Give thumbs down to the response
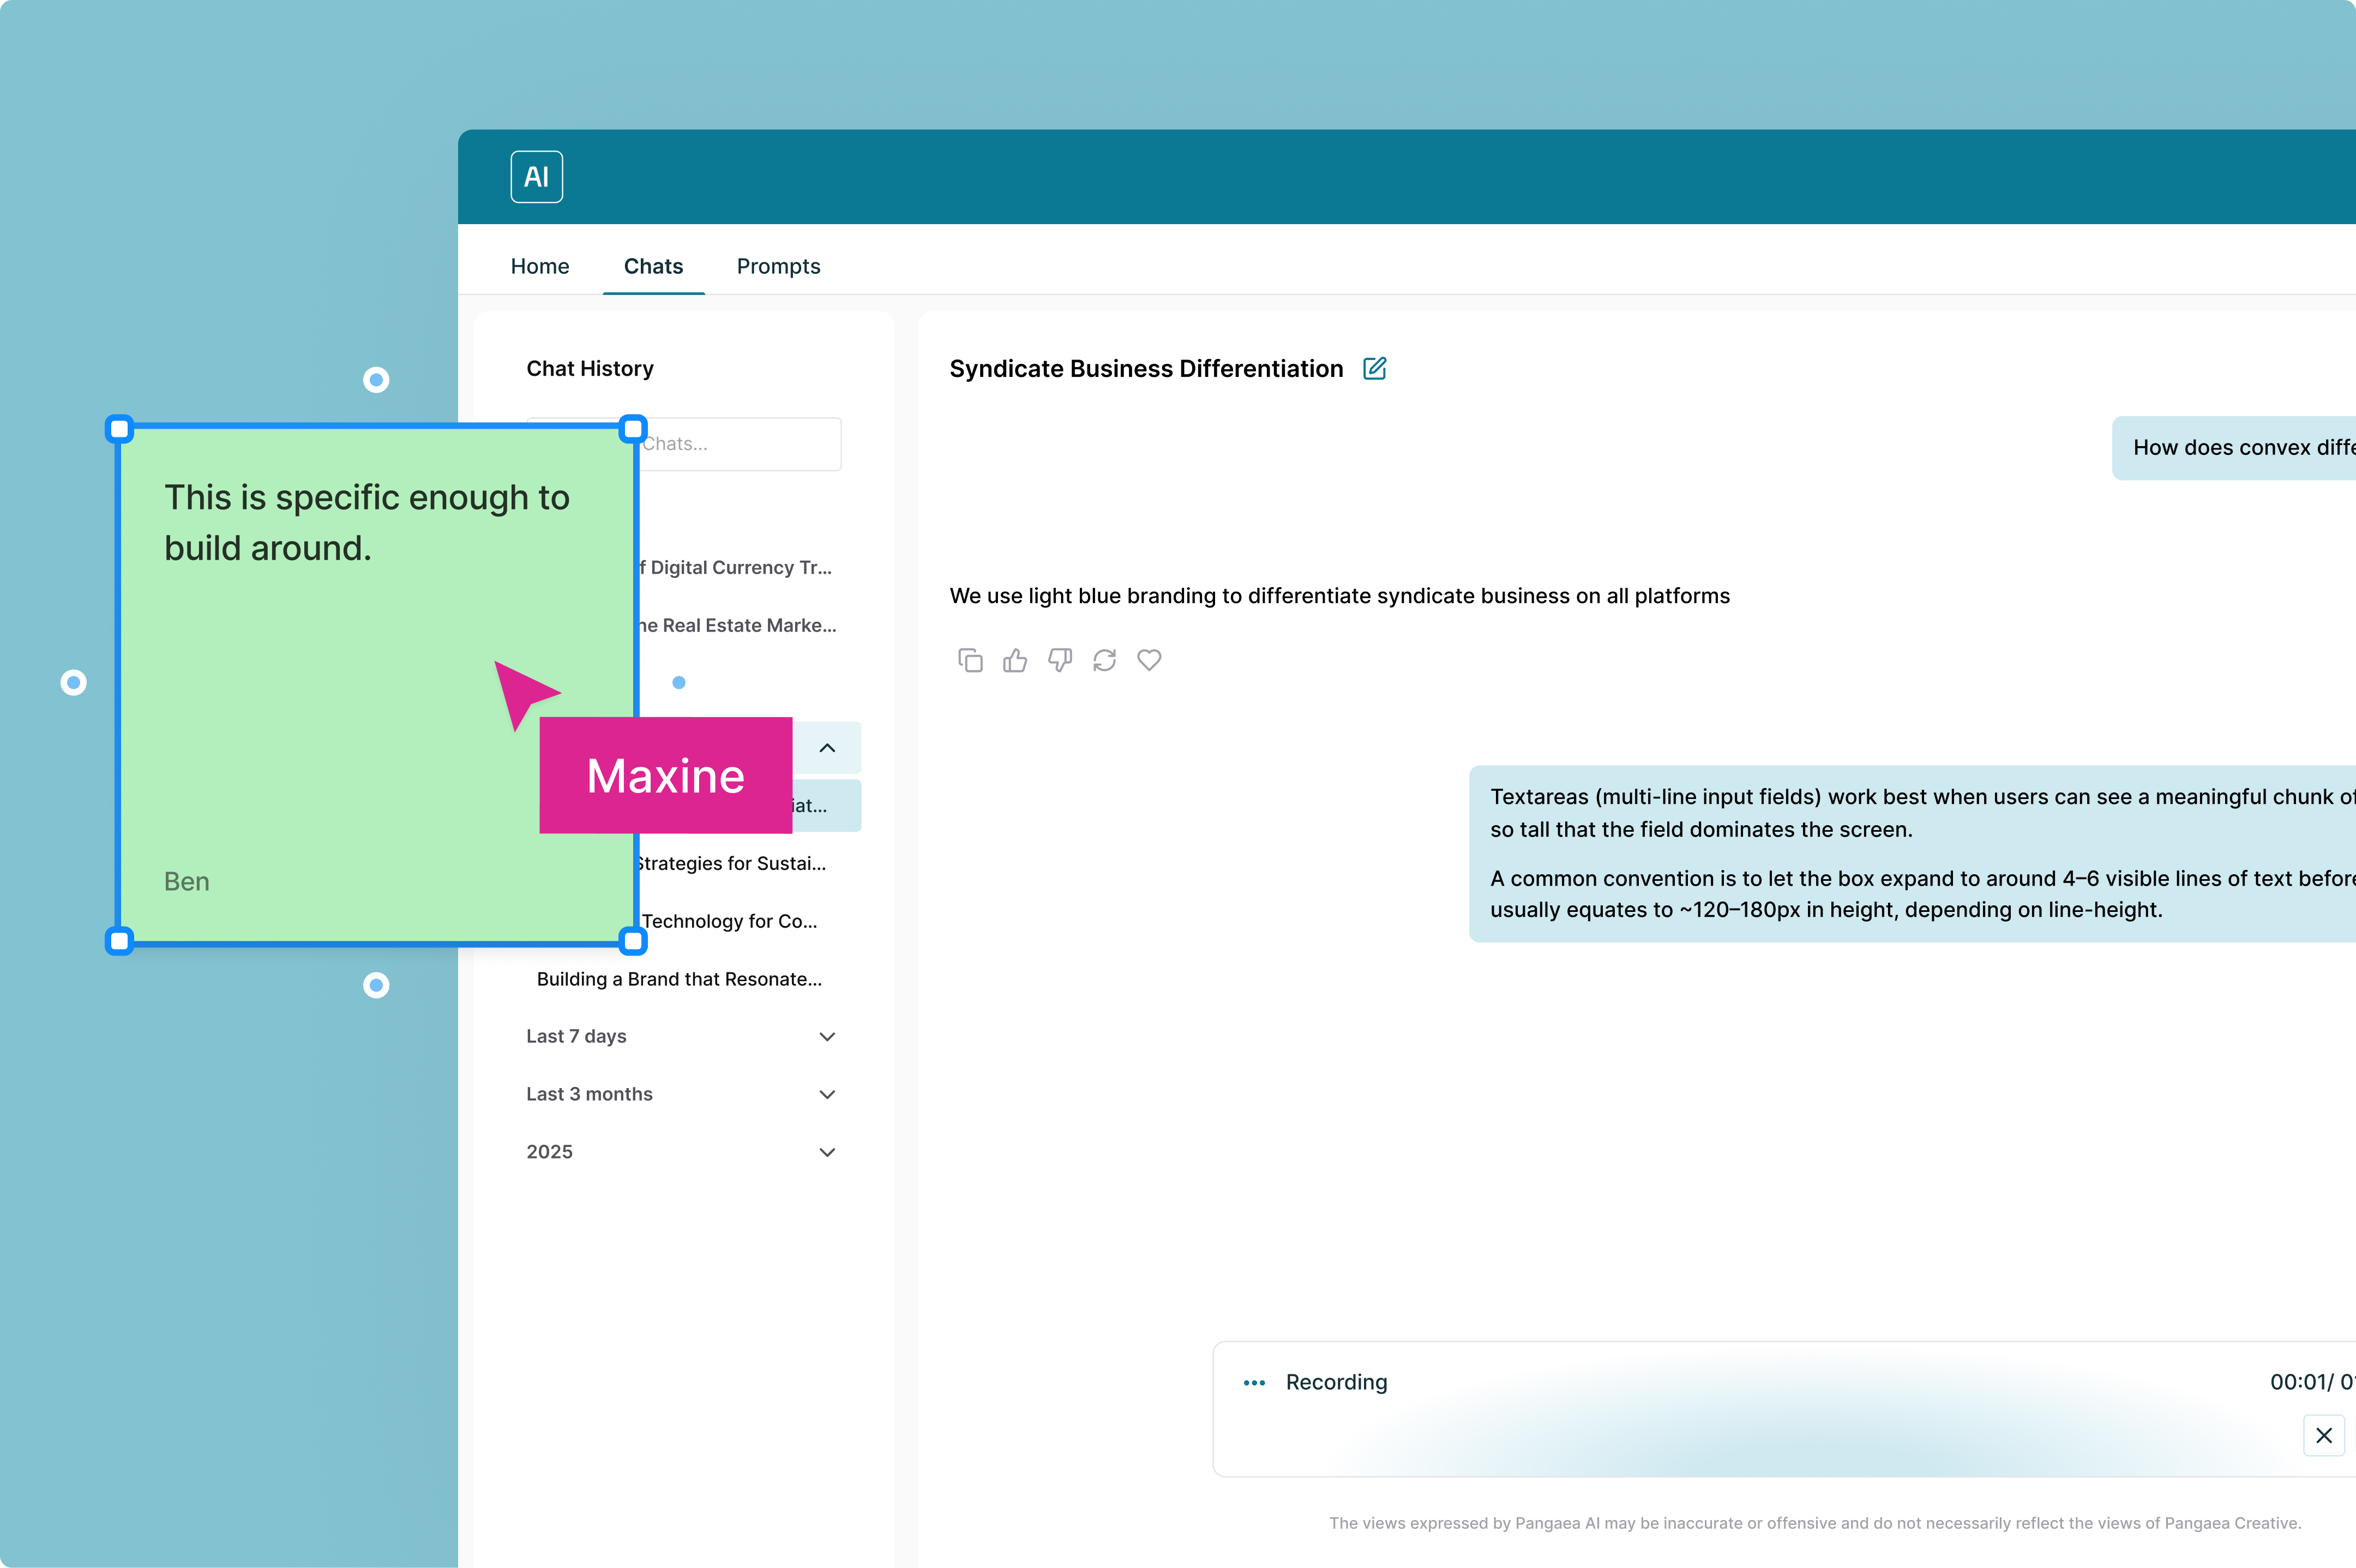This screenshot has height=1568, width=2356. [x=1059, y=660]
